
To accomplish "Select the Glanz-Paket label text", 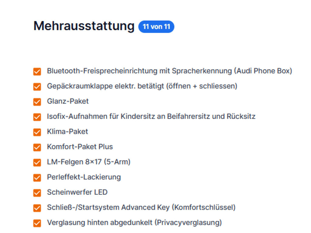I will tap(68, 101).
